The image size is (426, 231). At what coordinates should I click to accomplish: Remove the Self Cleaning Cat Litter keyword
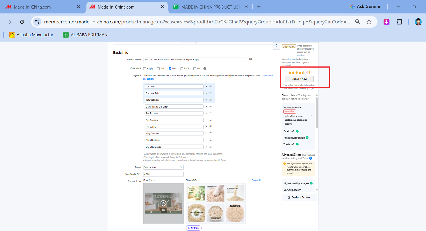(206, 107)
